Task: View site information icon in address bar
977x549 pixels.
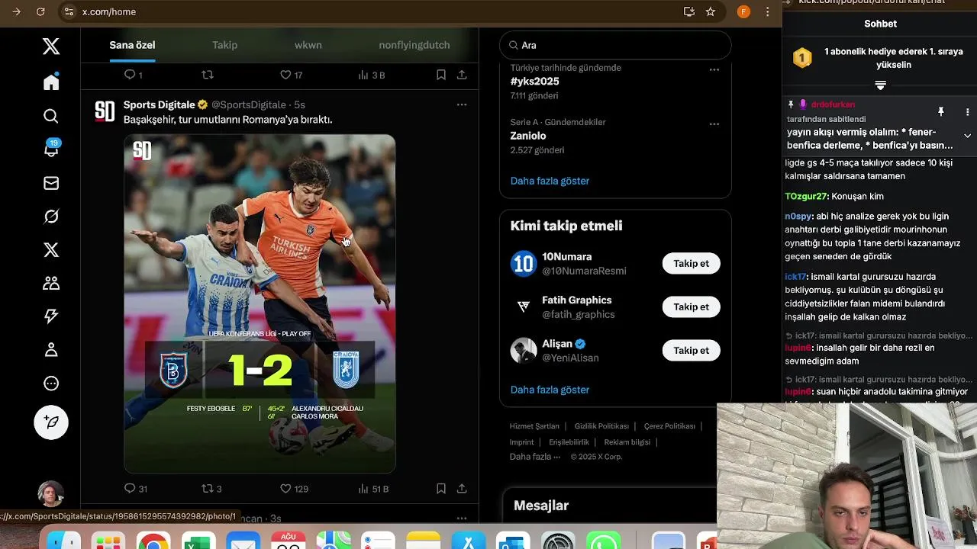Action: pos(69,11)
